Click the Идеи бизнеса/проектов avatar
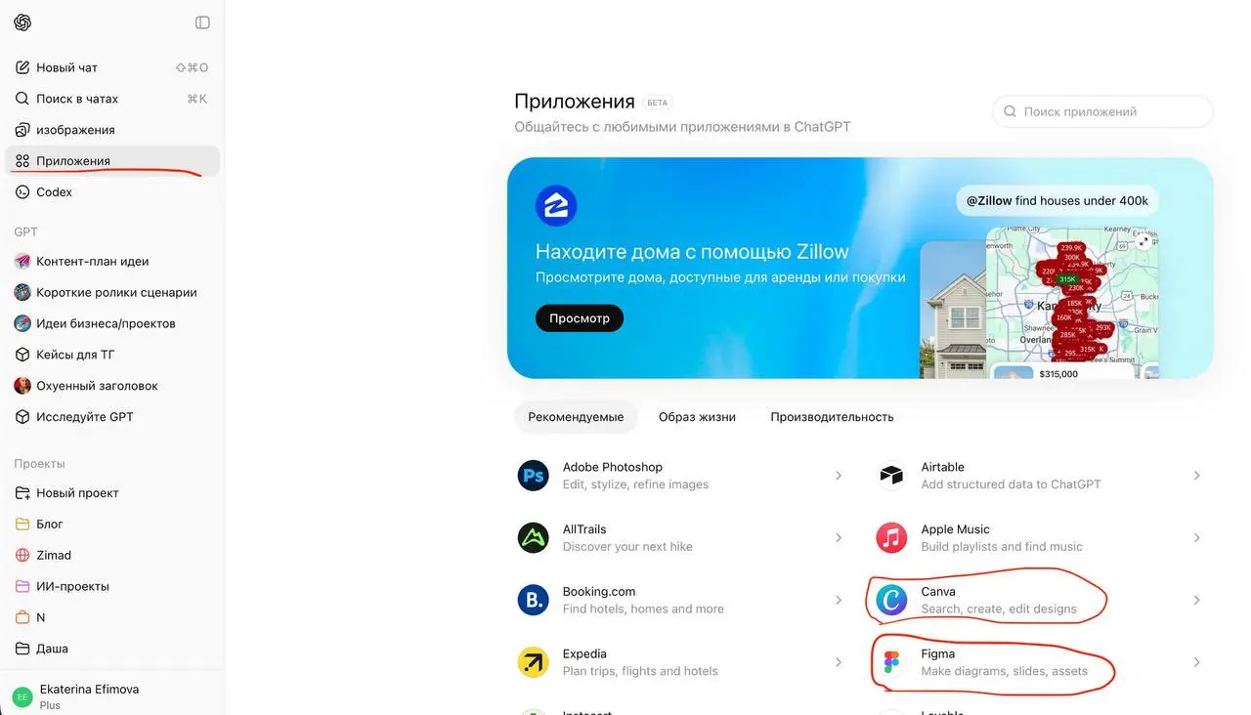 click(22, 323)
